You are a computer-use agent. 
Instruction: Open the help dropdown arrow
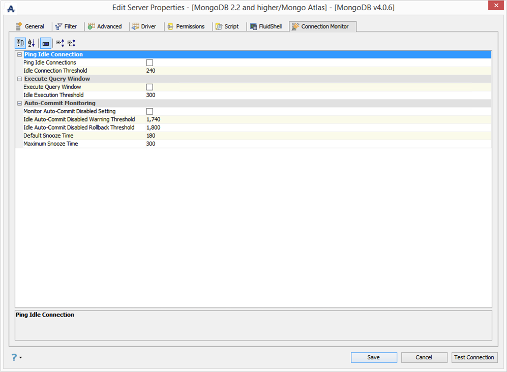(x=21, y=357)
